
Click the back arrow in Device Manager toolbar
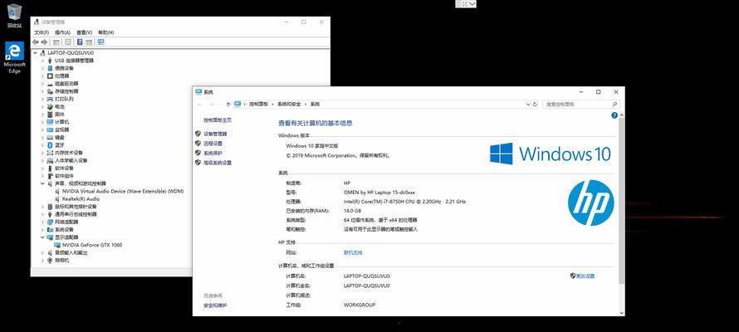click(36, 41)
